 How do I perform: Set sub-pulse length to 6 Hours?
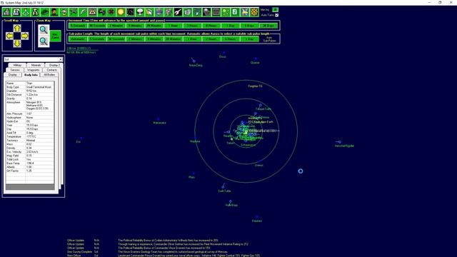coord(230,39)
